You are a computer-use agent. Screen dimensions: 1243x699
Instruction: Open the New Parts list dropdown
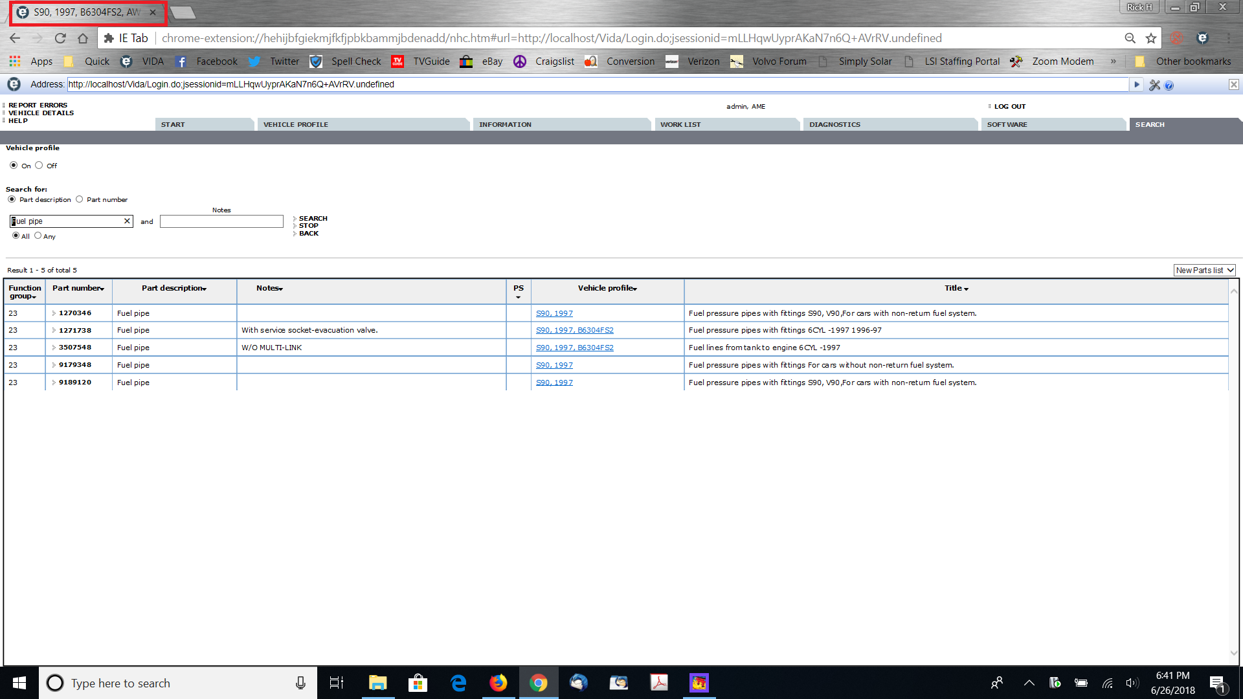pyautogui.click(x=1204, y=271)
